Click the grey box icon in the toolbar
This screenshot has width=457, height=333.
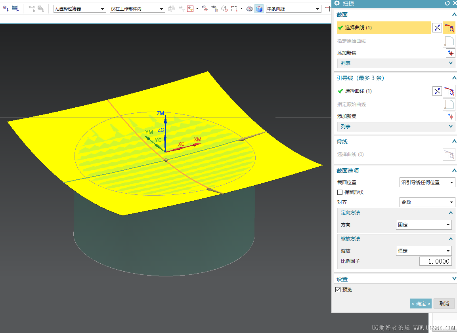coord(249,9)
